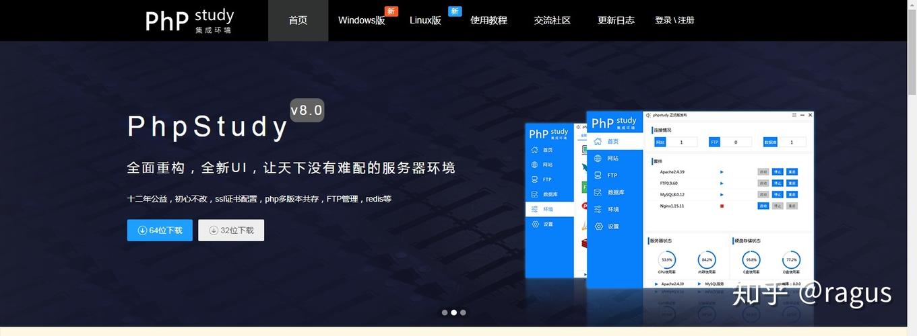
Task: Select the third carousel dot
Action: click(x=463, y=312)
